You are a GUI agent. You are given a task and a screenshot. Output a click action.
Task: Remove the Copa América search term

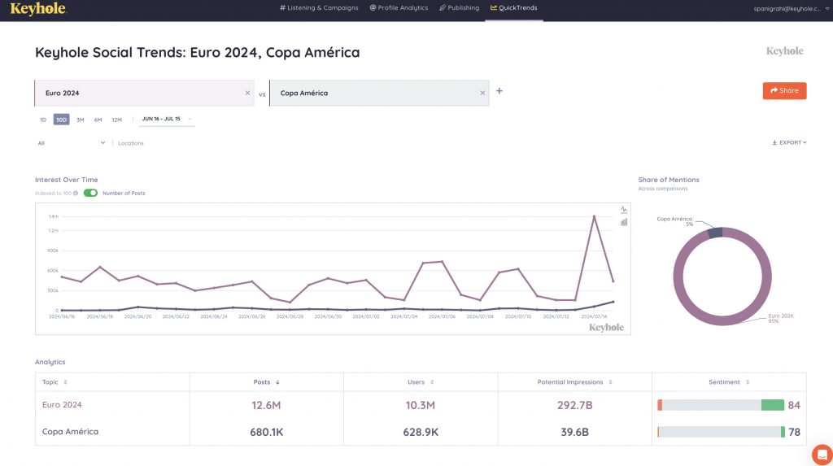point(482,93)
